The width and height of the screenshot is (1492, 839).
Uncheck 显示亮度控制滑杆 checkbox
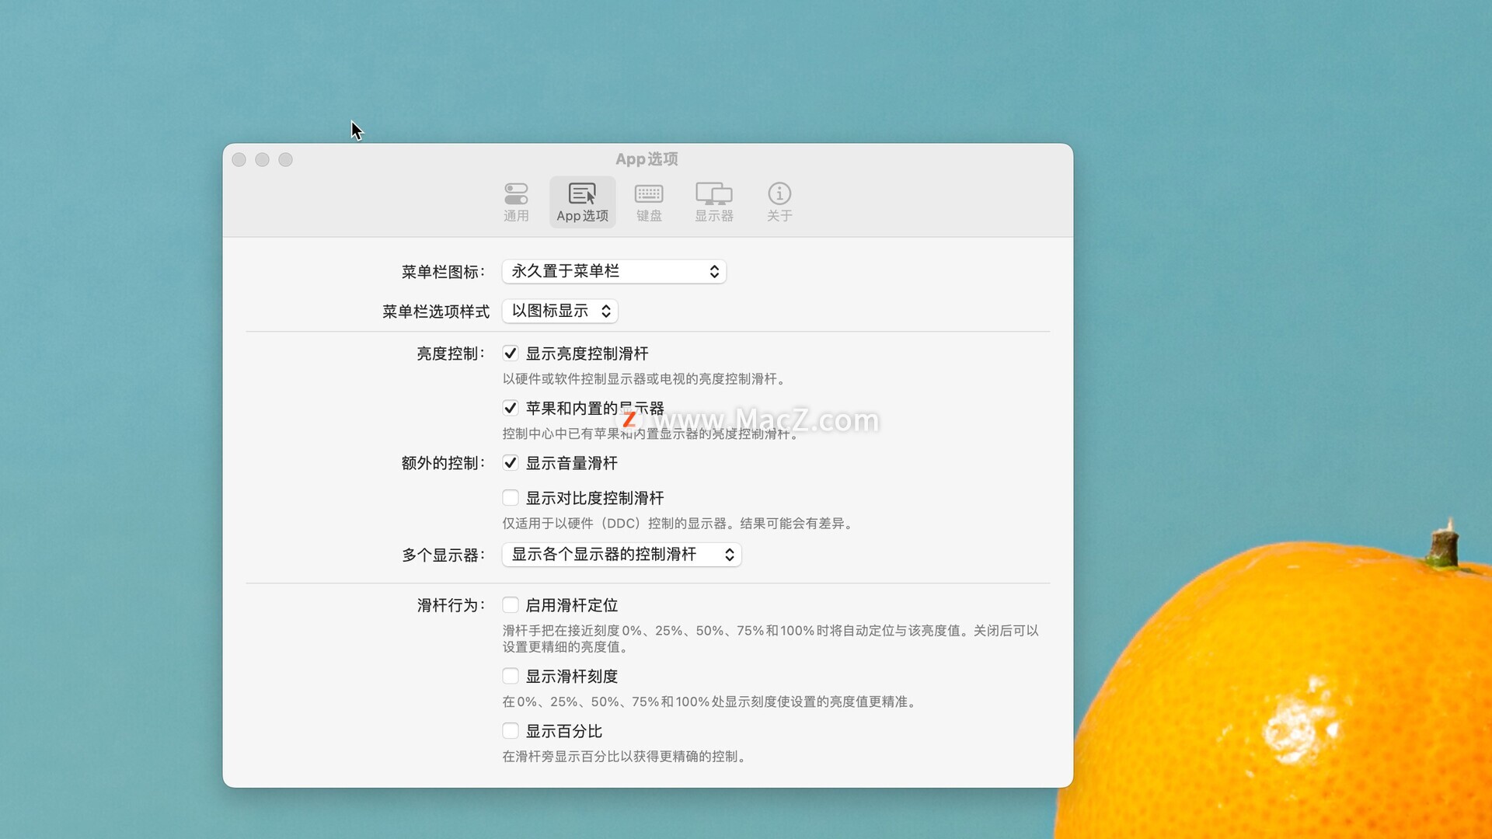tap(511, 353)
